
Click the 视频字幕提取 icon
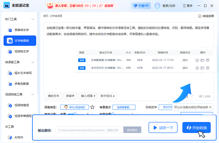click(10, 116)
